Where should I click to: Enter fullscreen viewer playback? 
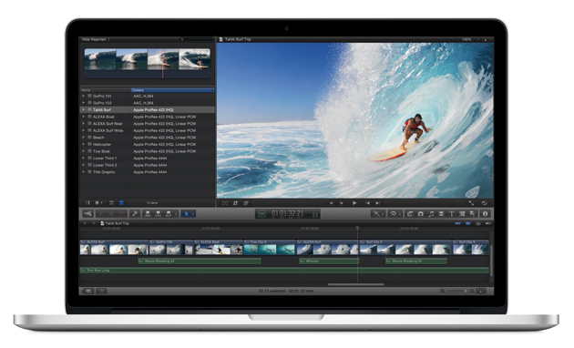tap(472, 203)
